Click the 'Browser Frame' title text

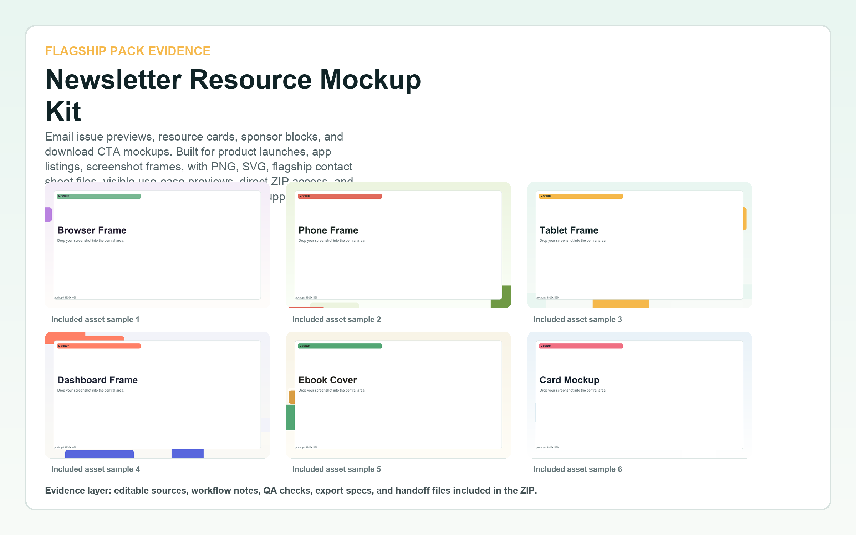click(x=92, y=230)
